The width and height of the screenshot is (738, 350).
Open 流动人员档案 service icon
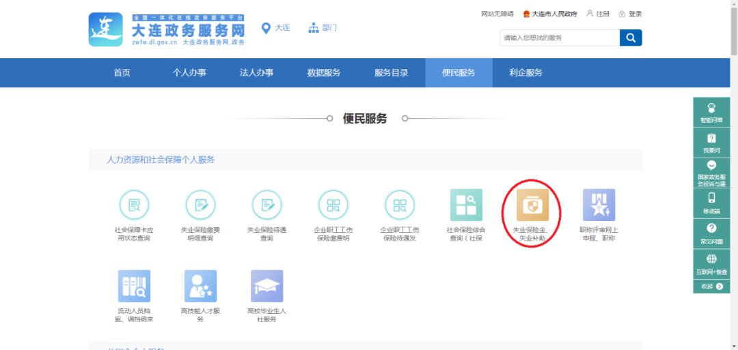click(134, 286)
